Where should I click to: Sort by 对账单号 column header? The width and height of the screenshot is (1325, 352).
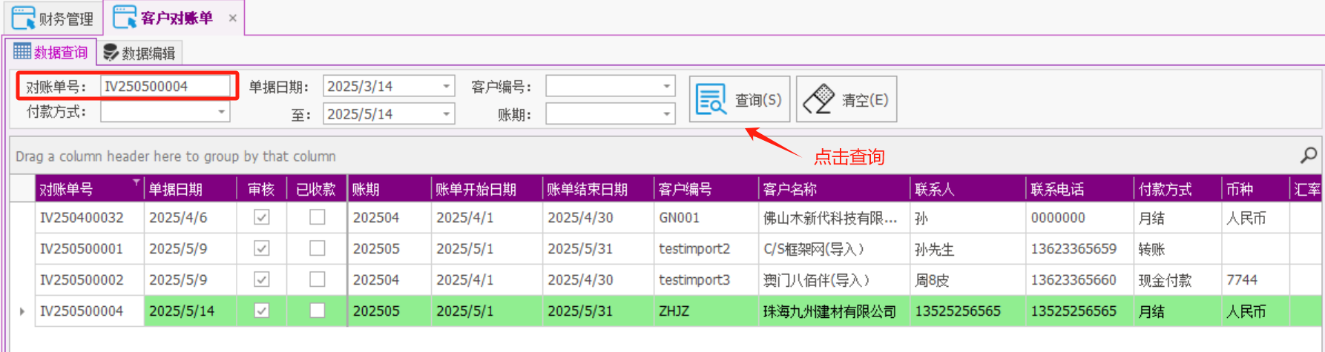click(89, 189)
